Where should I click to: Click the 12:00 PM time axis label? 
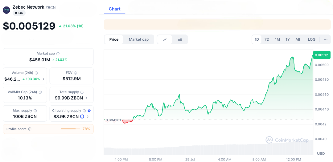293,160
